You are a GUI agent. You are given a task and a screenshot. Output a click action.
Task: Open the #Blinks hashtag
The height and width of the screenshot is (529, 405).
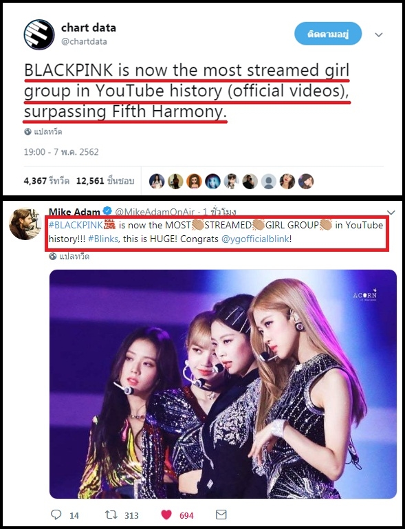pos(103,239)
